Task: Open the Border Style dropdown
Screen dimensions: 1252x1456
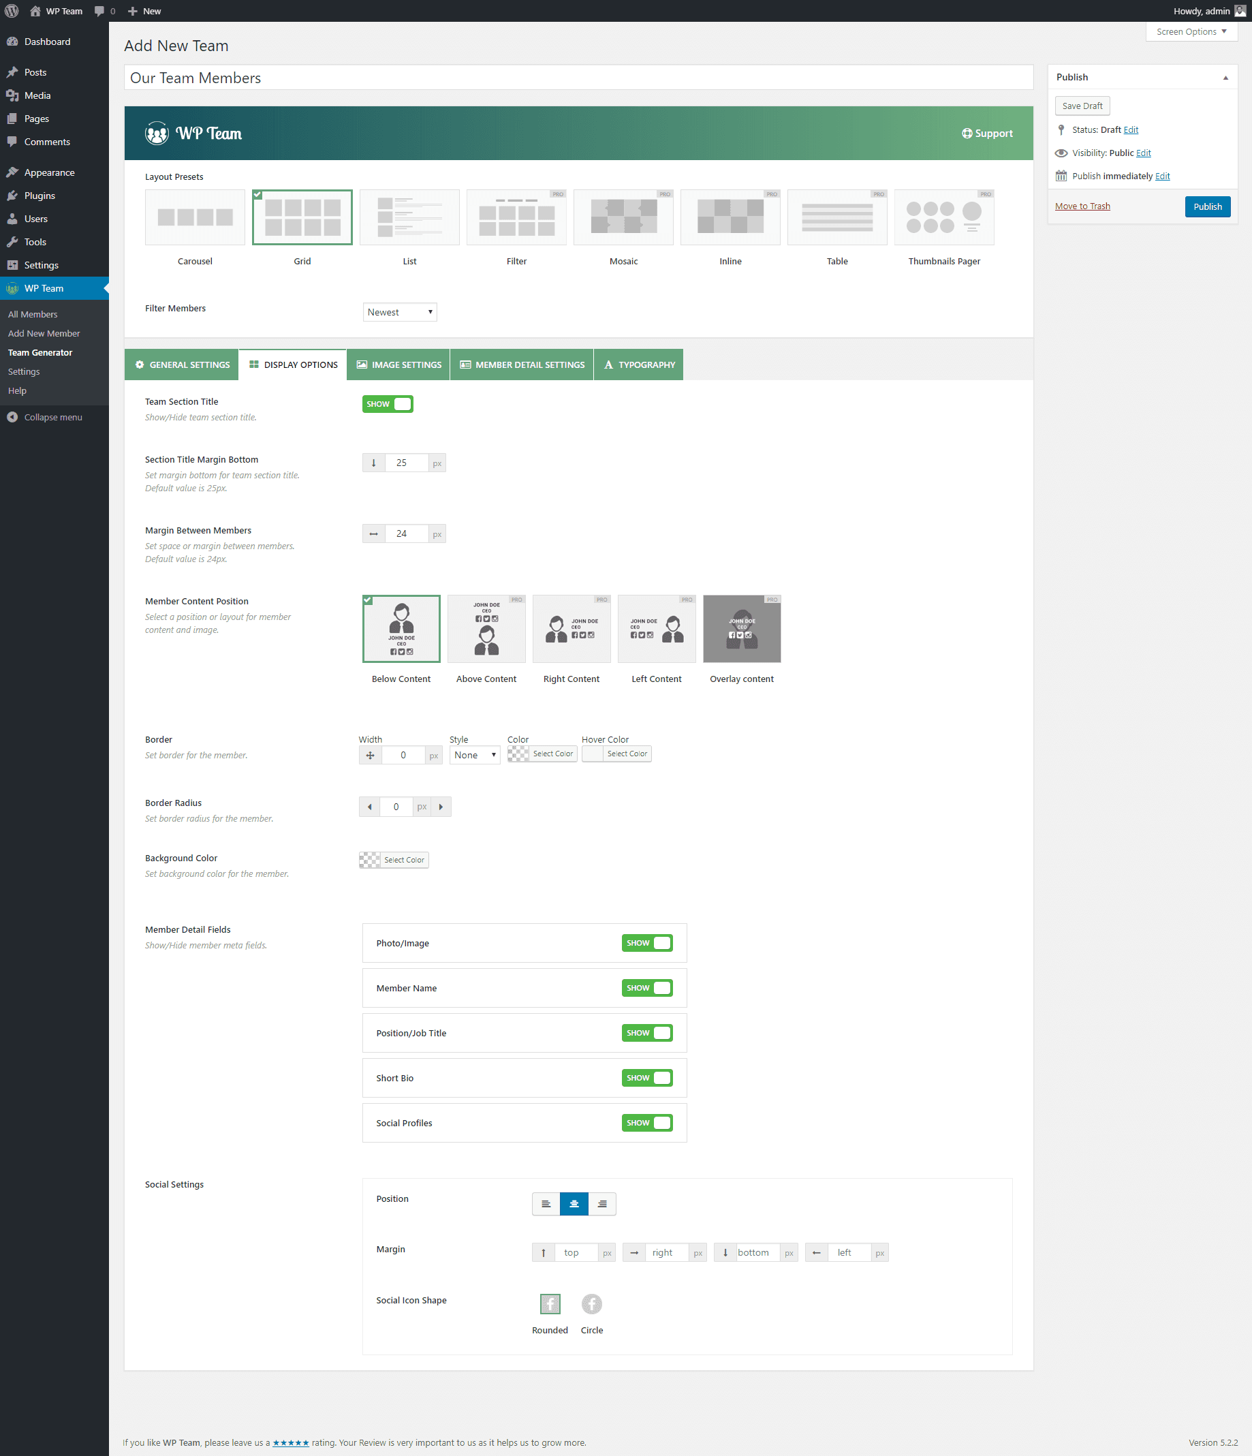Action: coord(474,755)
